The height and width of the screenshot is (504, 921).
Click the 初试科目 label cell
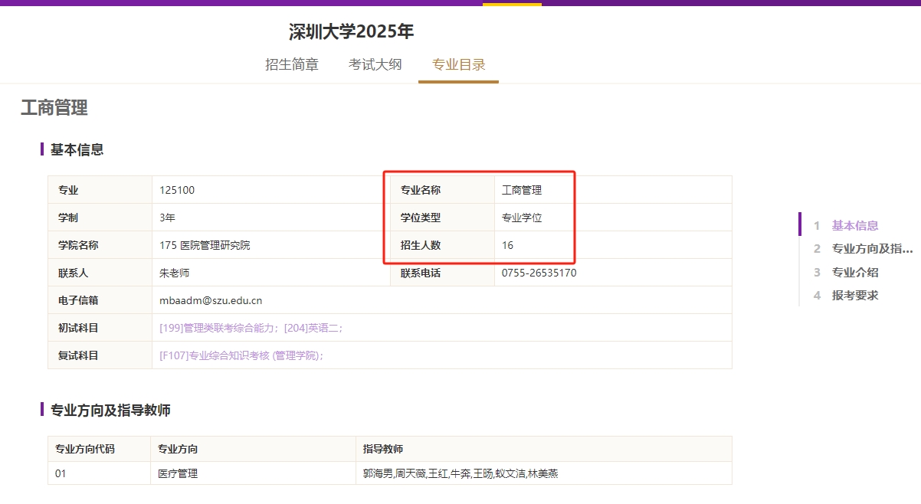100,328
